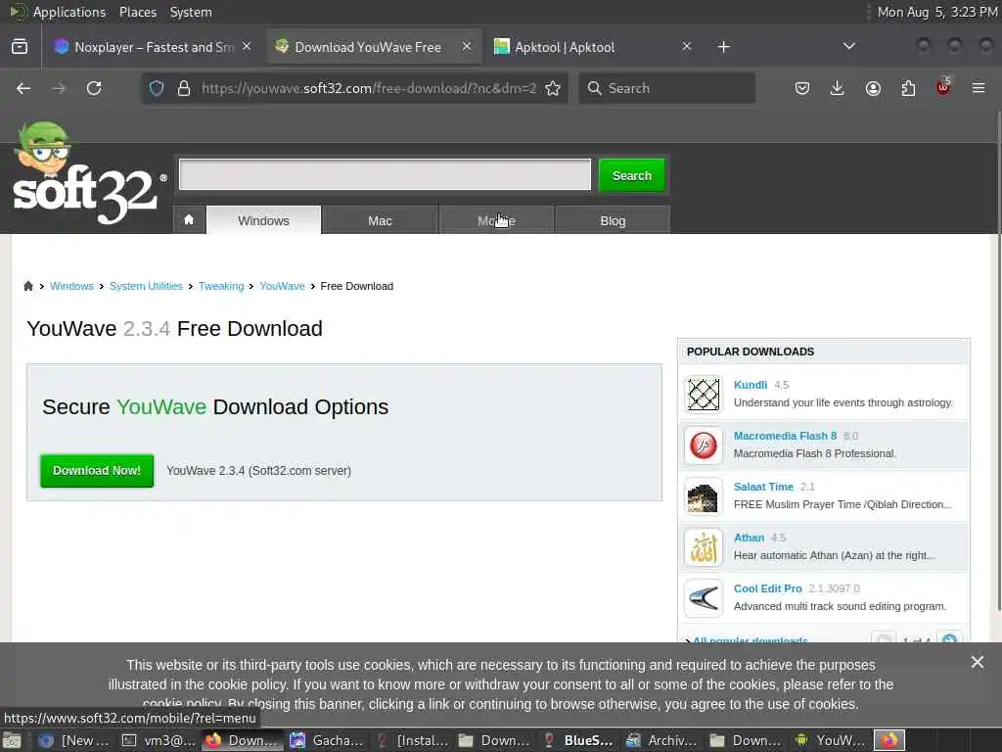Open tracking protection shield icon
Screen dimensions: 1002x752
point(157,88)
